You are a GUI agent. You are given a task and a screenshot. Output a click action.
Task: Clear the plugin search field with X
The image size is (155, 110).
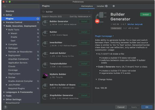point(89,12)
